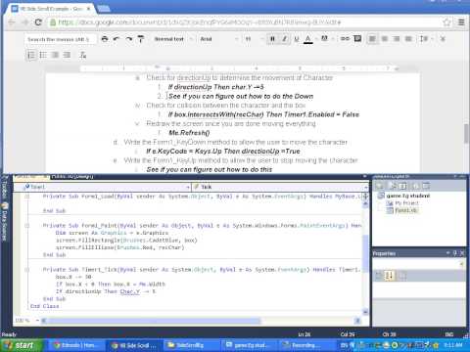This screenshot has height=352, width=470.
Task: Open the Chrome menu
Action: coord(461,22)
